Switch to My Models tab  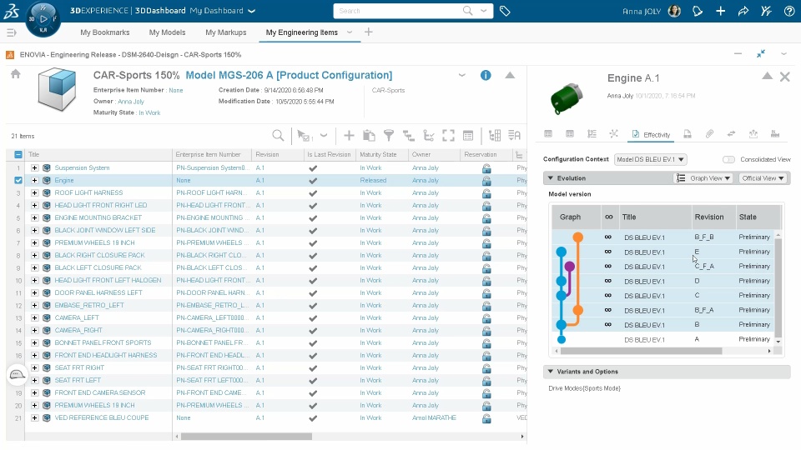pos(167,32)
